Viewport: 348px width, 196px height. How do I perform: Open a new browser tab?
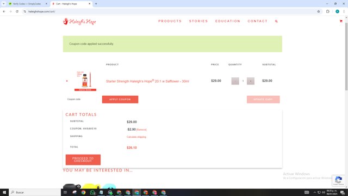96,4
